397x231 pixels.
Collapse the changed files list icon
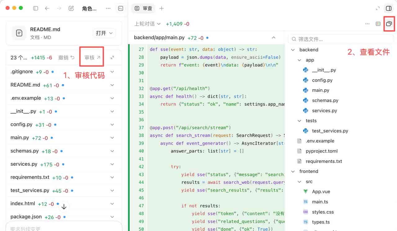[x=112, y=58]
